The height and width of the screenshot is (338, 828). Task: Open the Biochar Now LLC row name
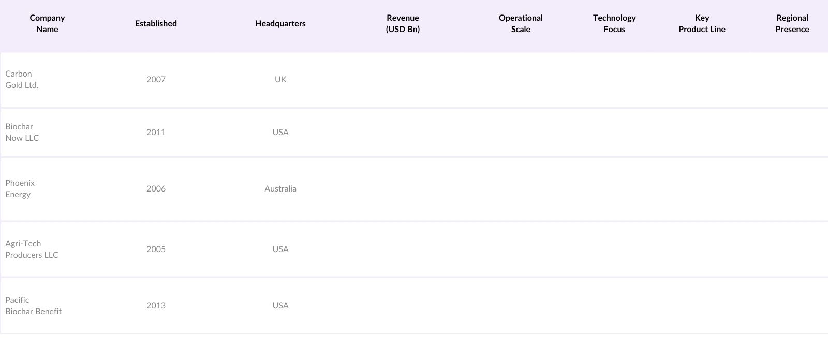22,133
